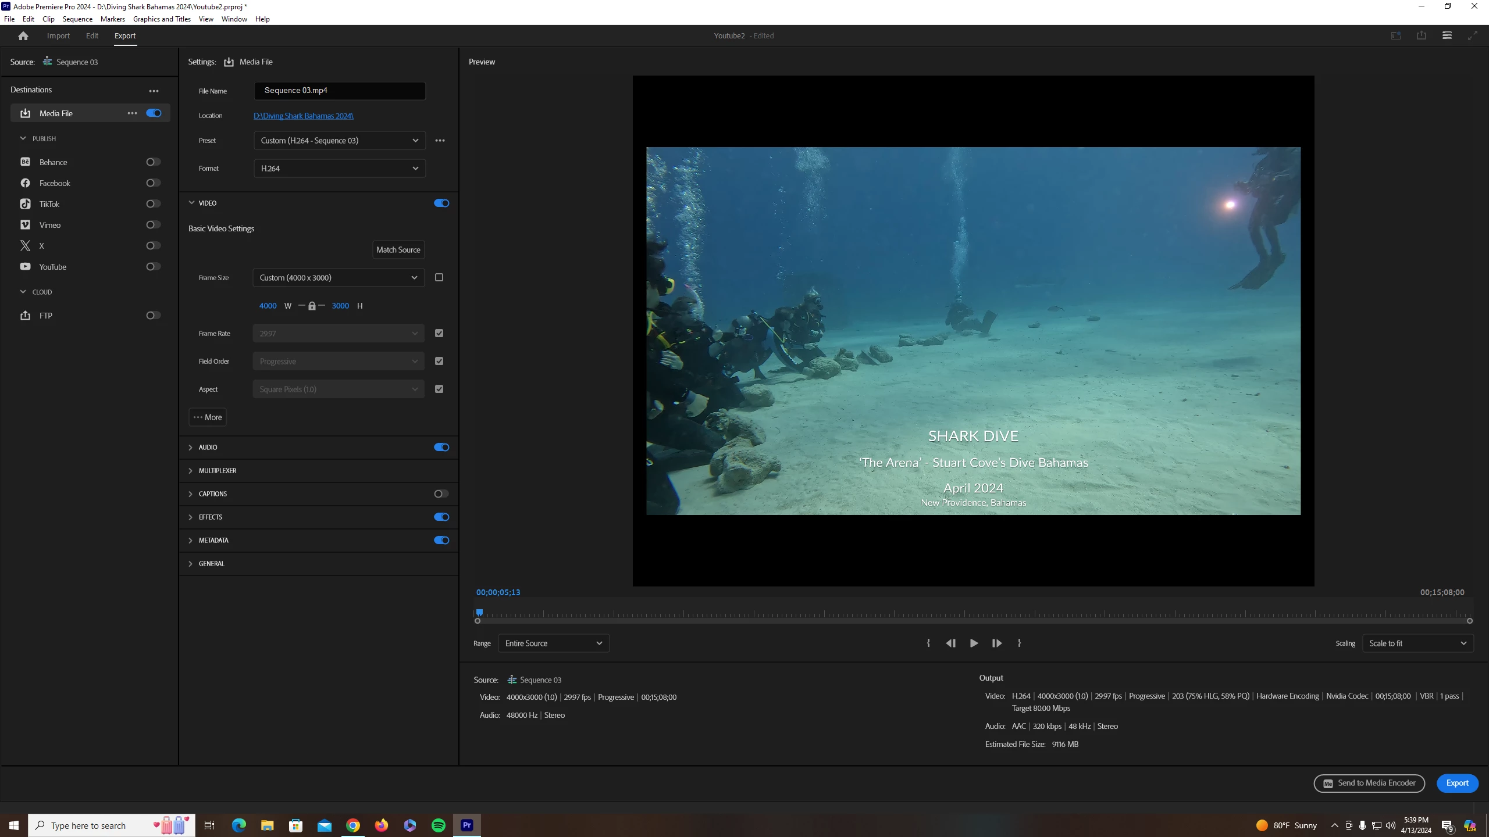Turn on the Captions toggle
The width and height of the screenshot is (1489, 837).
(441, 494)
